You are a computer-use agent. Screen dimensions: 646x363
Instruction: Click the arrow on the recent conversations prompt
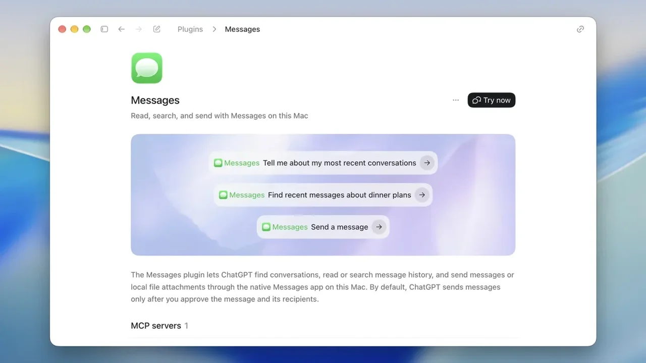click(427, 163)
